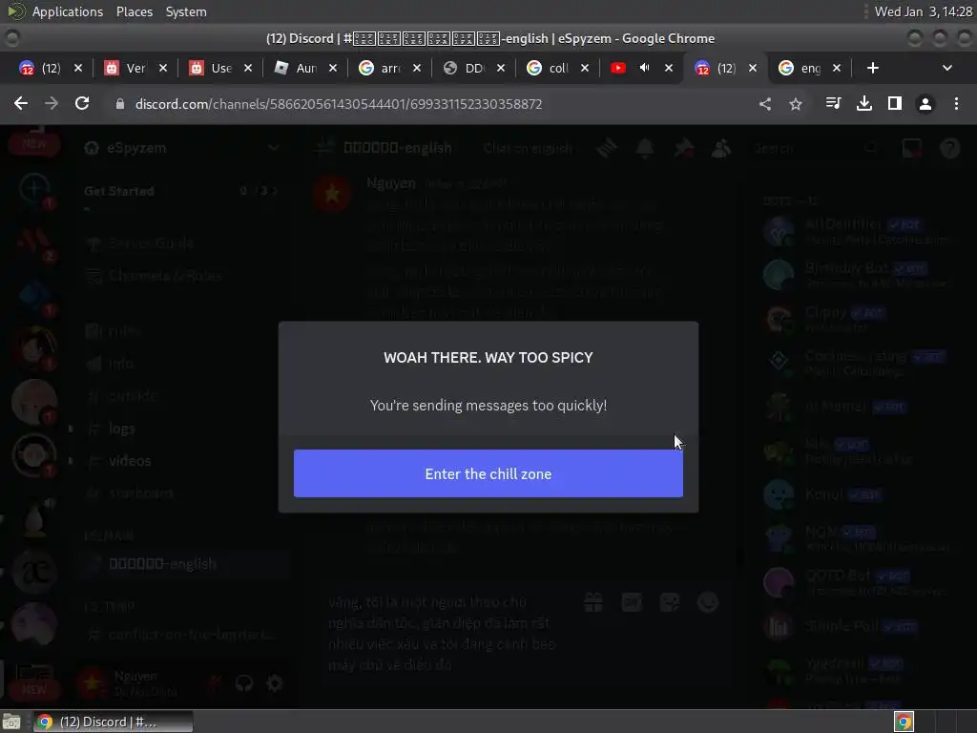Open pinned messages icon
Screen dimensions: 977x733
tap(683, 148)
